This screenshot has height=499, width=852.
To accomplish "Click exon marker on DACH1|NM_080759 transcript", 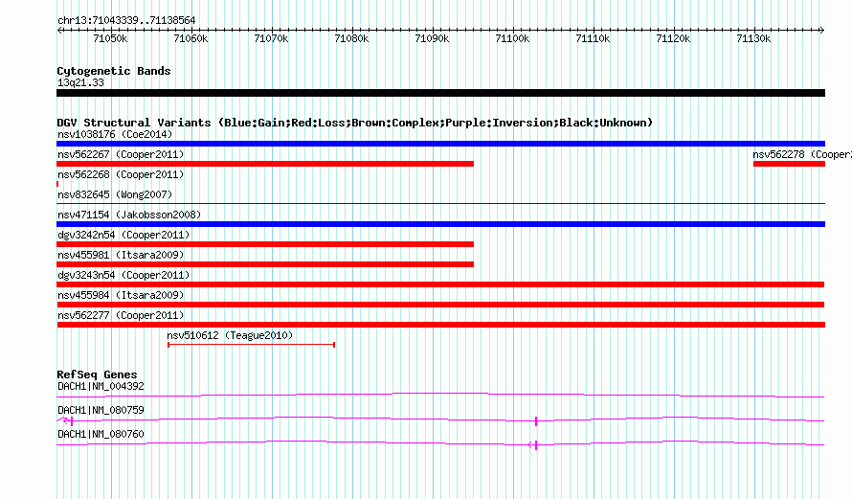I will (536, 421).
